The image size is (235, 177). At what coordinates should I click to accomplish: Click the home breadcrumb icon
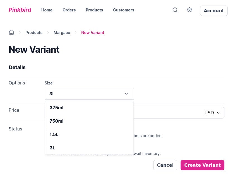tap(11, 32)
